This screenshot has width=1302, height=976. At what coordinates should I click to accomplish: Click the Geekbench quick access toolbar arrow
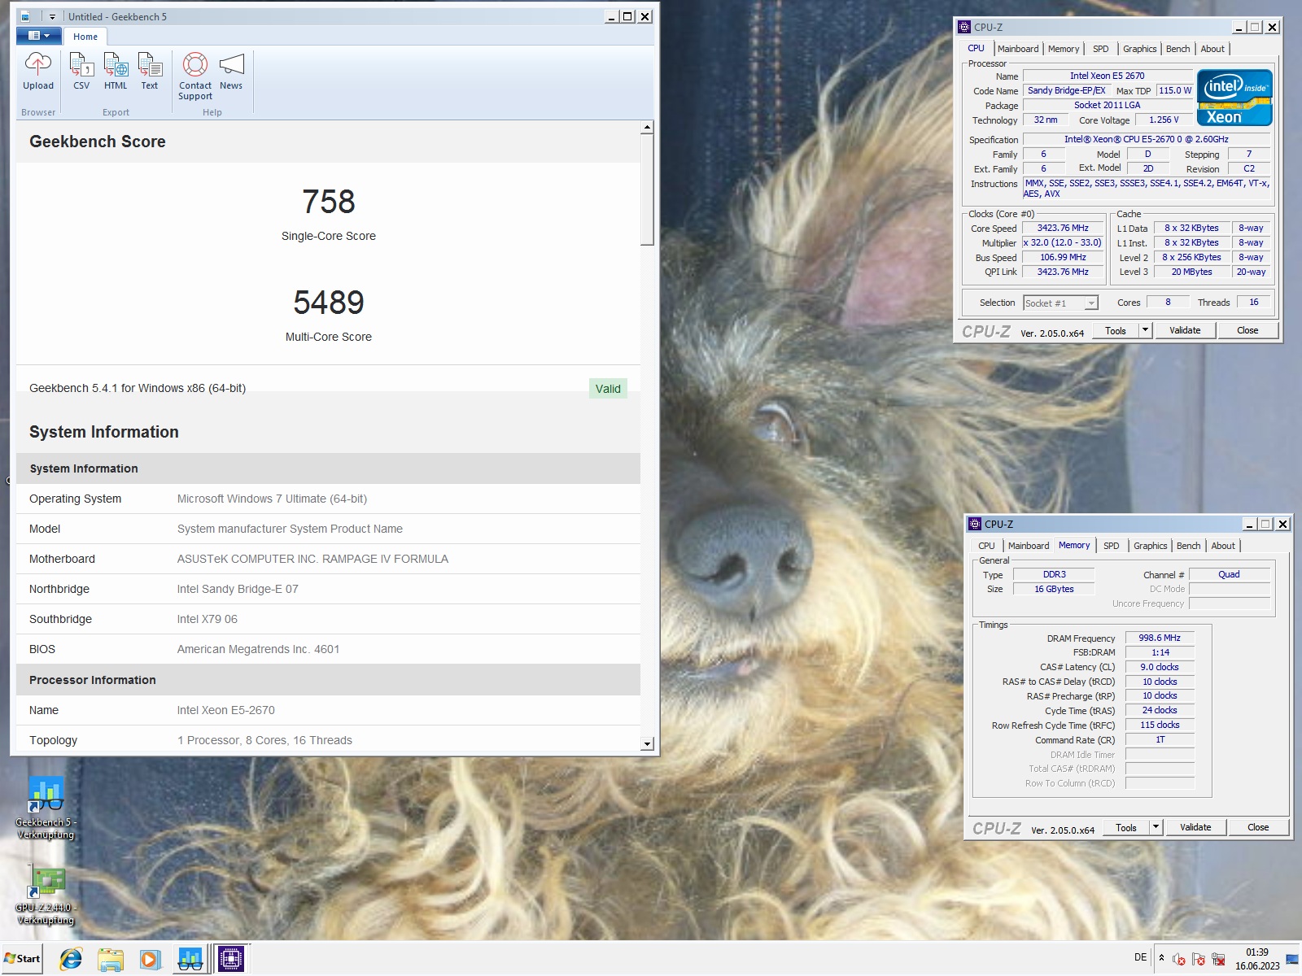click(52, 16)
